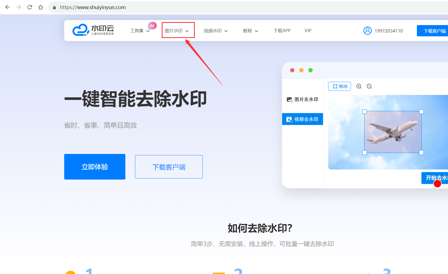
Task: Click the 开始去水印 button
Action: [435, 178]
